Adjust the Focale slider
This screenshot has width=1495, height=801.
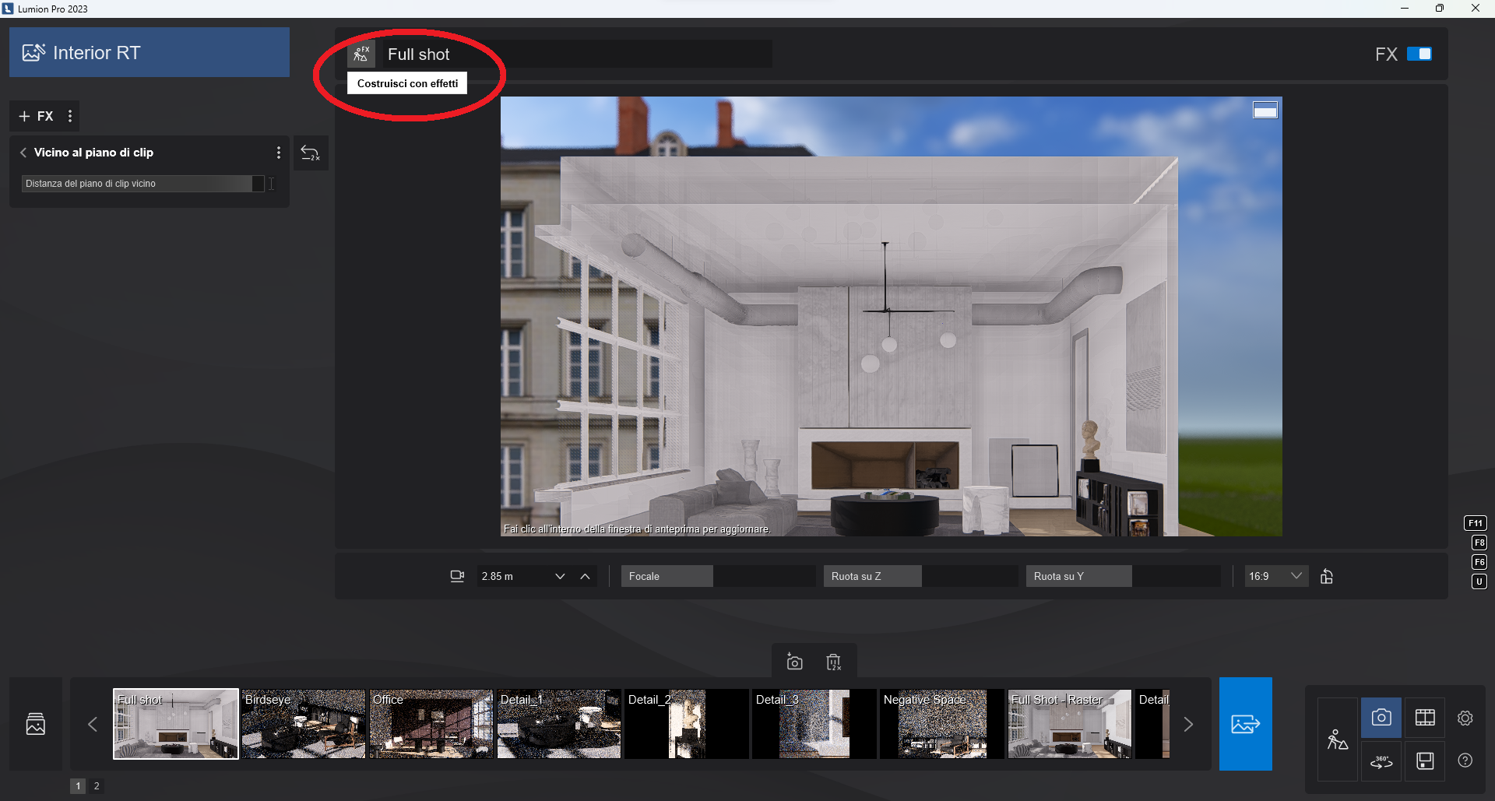pos(718,576)
